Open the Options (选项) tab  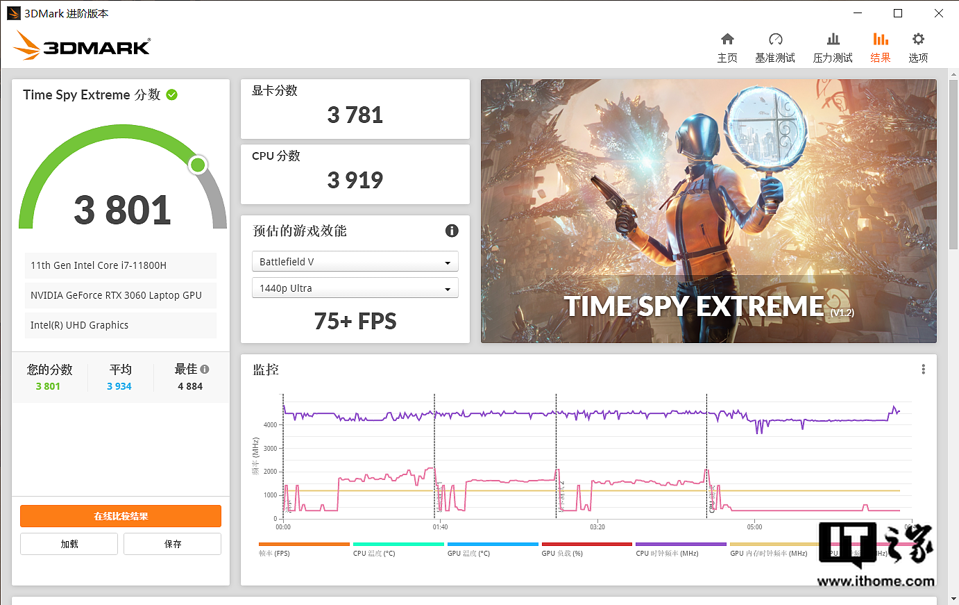[x=918, y=48]
